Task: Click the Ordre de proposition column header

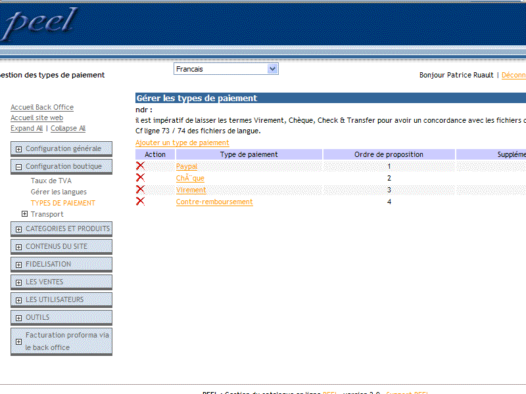Action: tap(389, 154)
